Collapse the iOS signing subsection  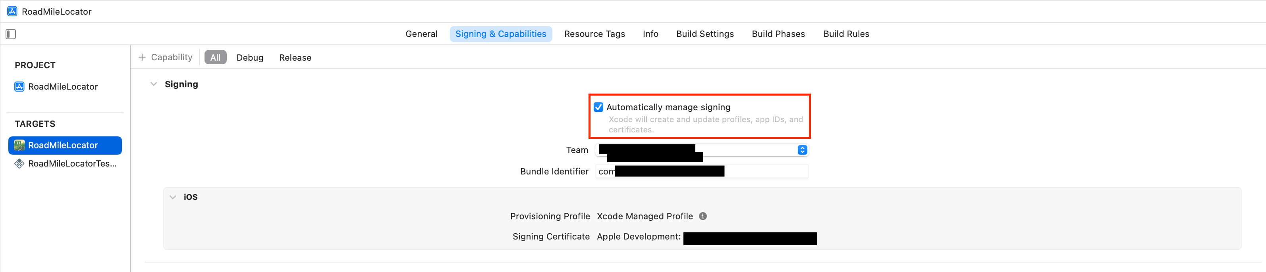(x=172, y=197)
